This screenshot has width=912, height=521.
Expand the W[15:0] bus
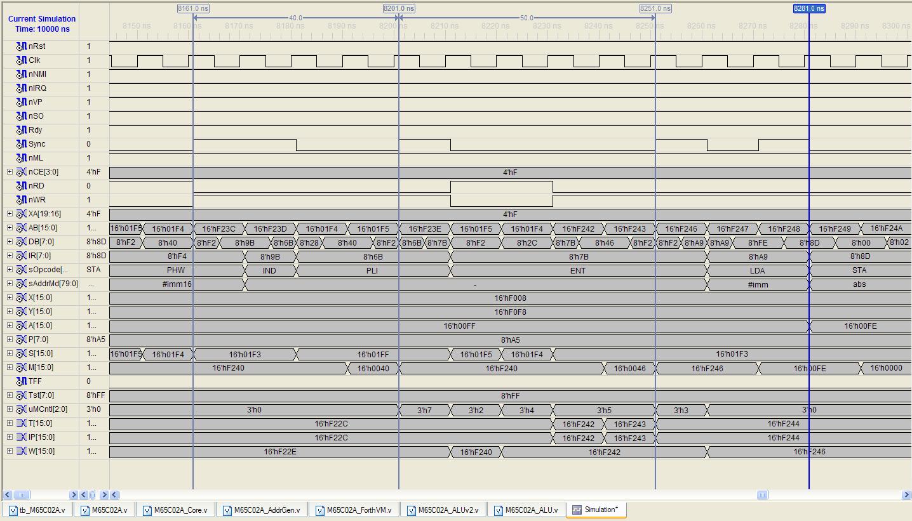[x=10, y=451]
